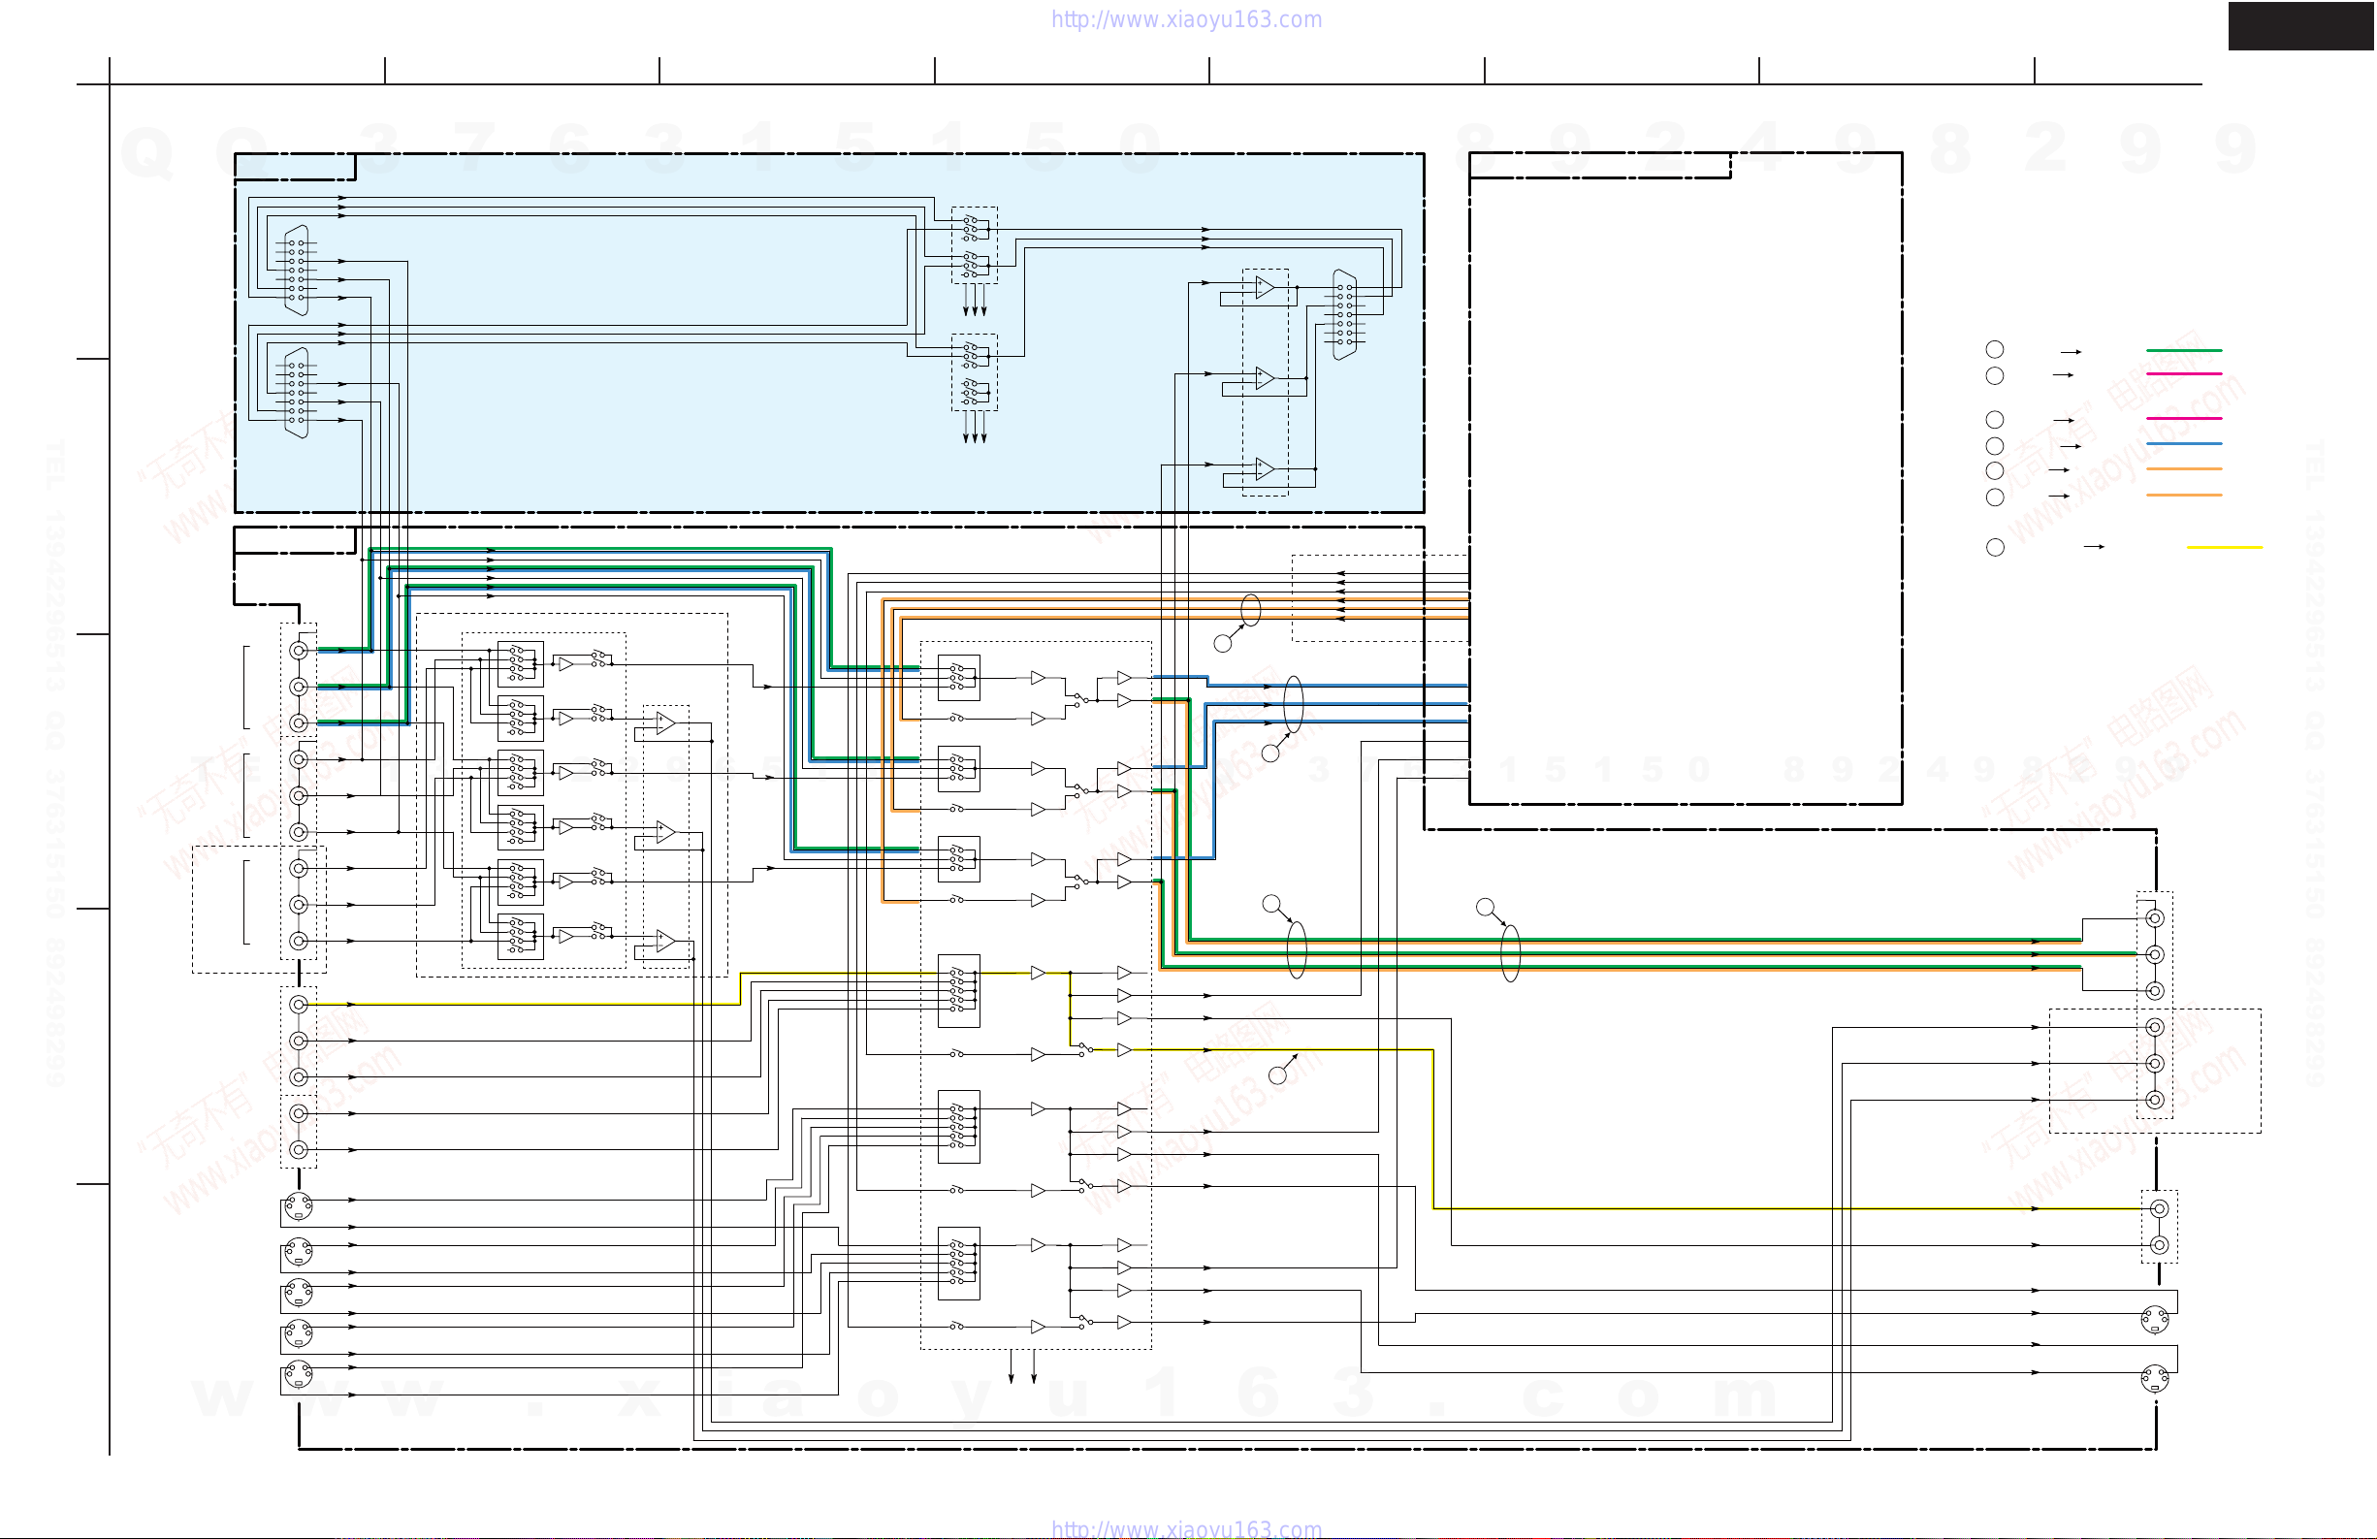Image resolution: width=2377 pixels, height=1539 pixels.
Task: Click the left RCA jack wired with yellow line
Action: [299, 1004]
